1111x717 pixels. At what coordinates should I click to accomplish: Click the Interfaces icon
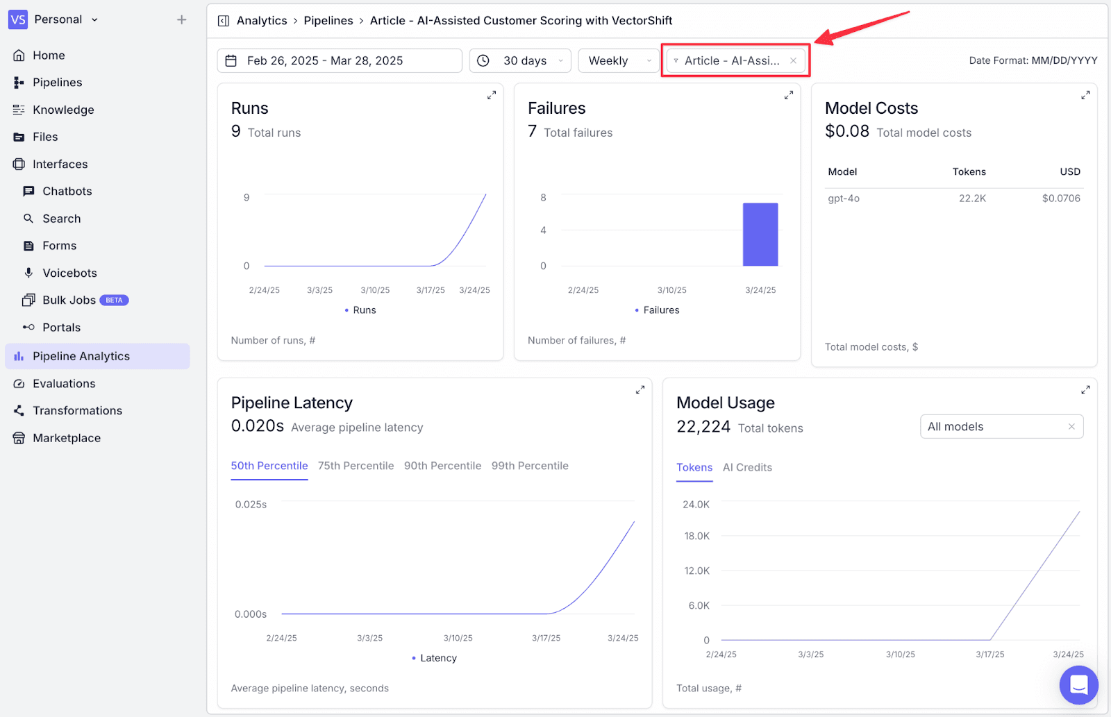tap(19, 164)
